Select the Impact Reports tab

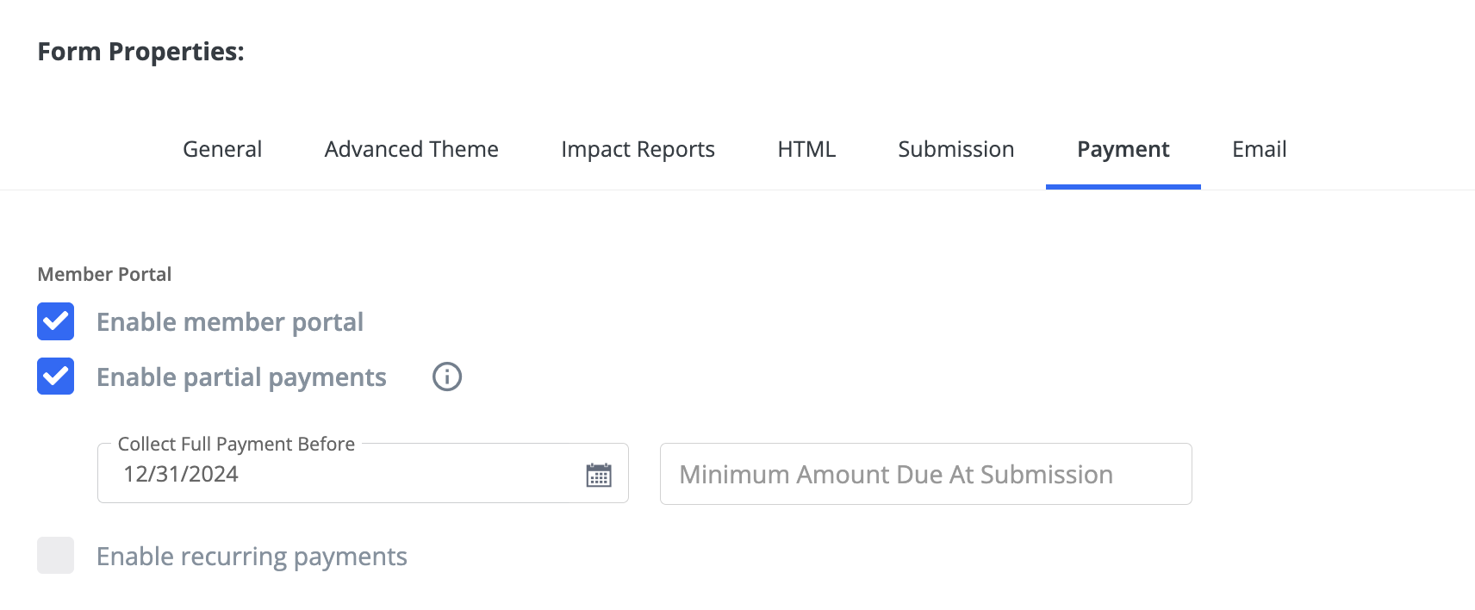(x=638, y=149)
